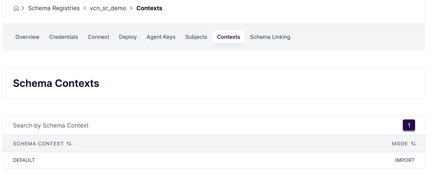Click the MODE column header
Image resolution: width=433 pixels, height=179 pixels.
(x=400, y=144)
